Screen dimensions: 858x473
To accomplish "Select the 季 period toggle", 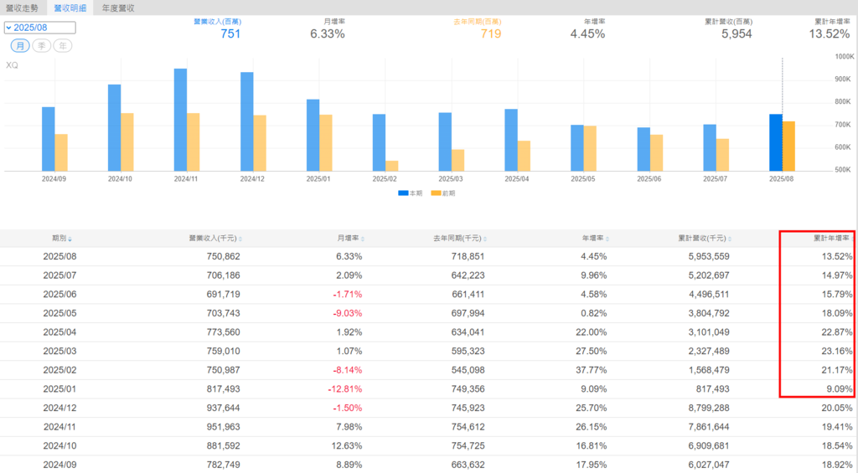I will point(42,46).
